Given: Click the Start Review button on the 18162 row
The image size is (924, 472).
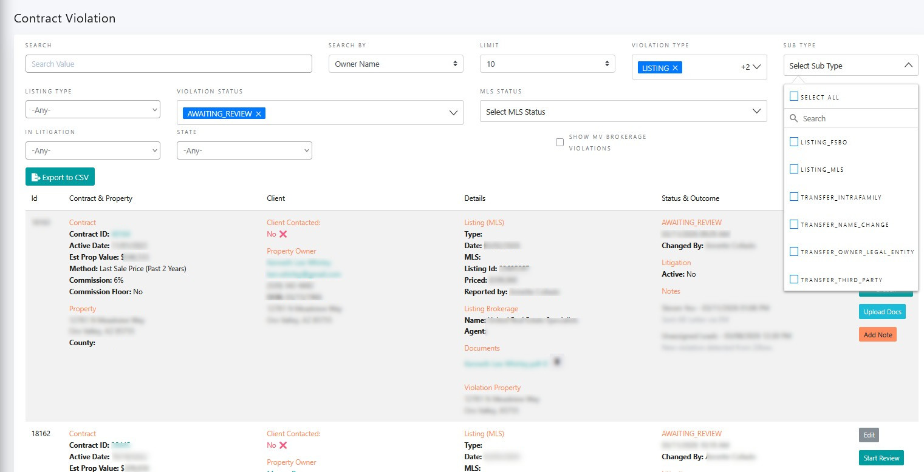Looking at the screenshot, I should tap(881, 458).
